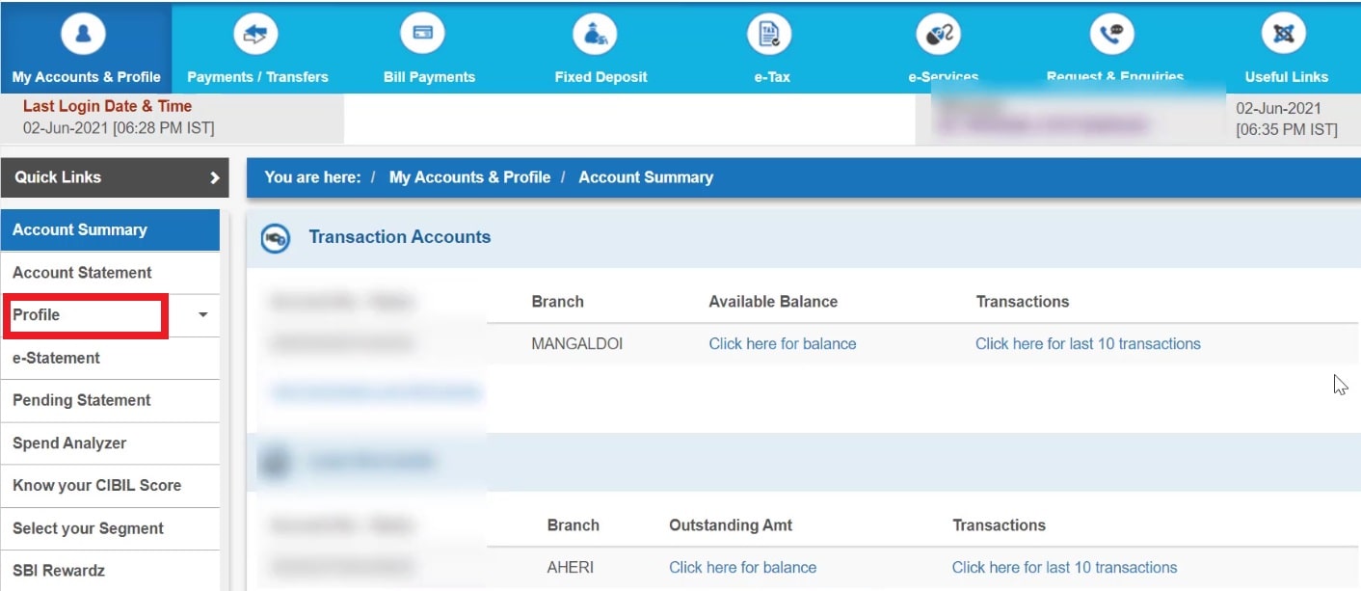Select Account Summary in the sidebar
This screenshot has height=591, width=1361.
pyautogui.click(x=80, y=229)
